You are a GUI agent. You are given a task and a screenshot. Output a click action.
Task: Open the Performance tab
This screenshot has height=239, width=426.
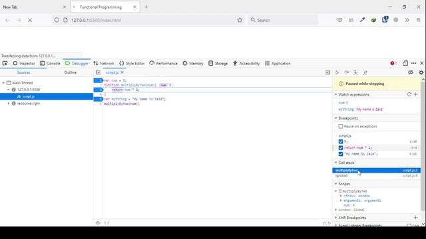(x=164, y=64)
